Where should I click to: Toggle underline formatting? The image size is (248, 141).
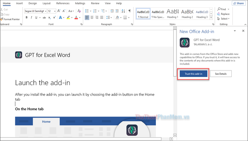pyautogui.click(x=36, y=18)
